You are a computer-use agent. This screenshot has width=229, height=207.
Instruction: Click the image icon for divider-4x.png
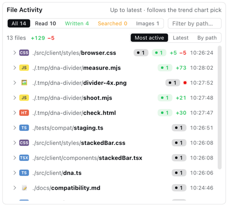click(24, 83)
